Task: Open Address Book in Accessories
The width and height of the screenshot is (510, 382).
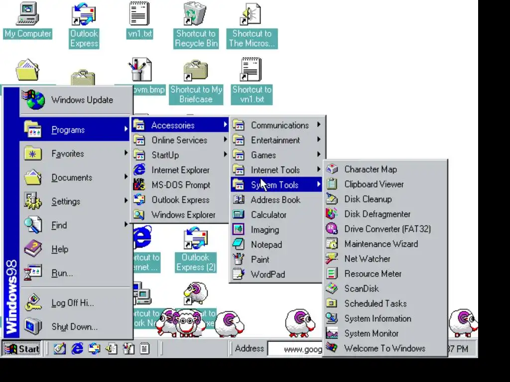Action: (276, 200)
